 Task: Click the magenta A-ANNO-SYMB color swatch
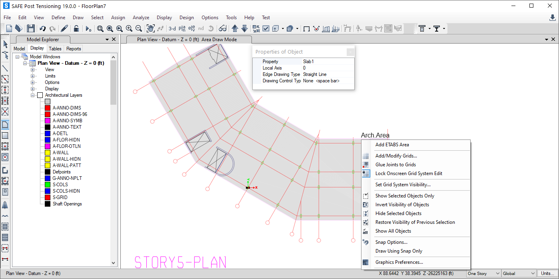[47, 120]
